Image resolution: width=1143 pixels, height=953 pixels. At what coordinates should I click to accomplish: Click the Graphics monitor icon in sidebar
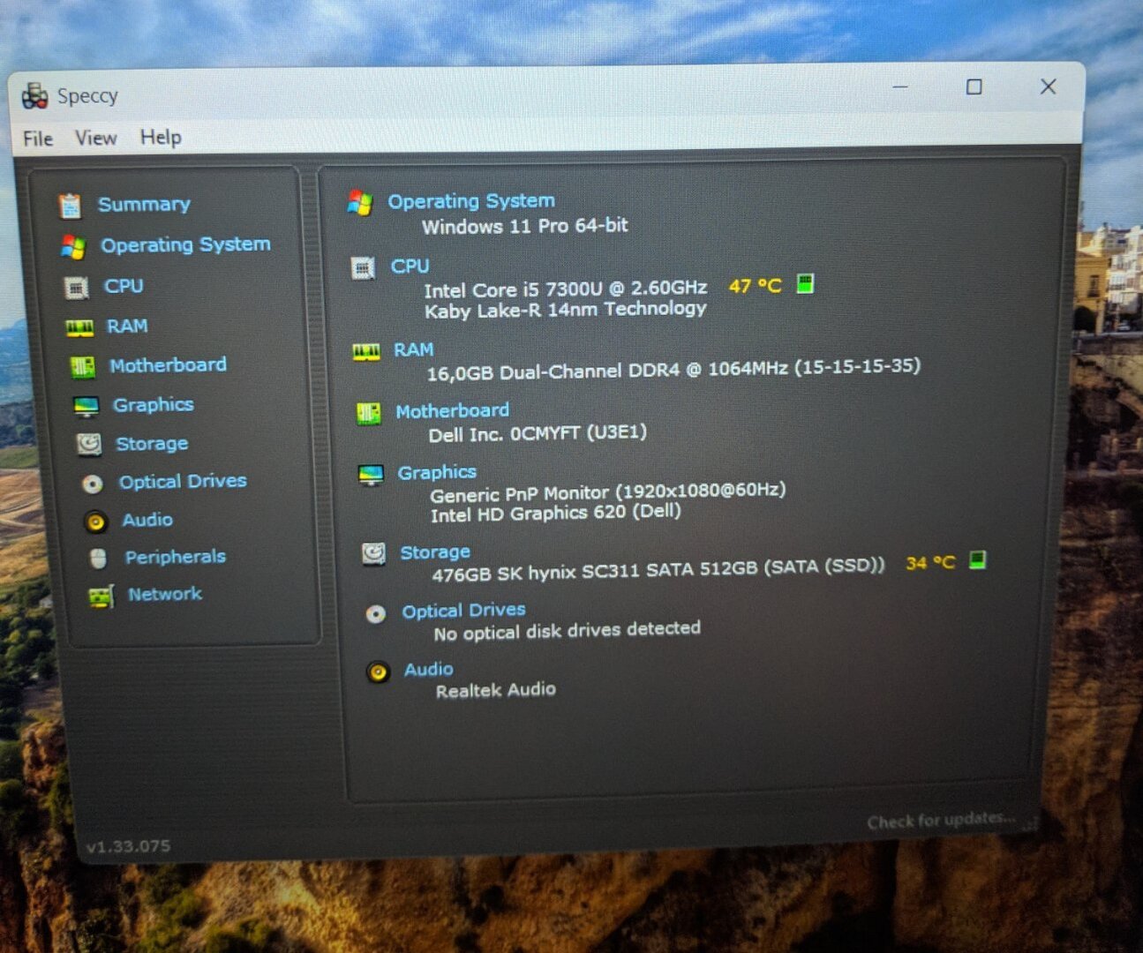[x=86, y=406]
